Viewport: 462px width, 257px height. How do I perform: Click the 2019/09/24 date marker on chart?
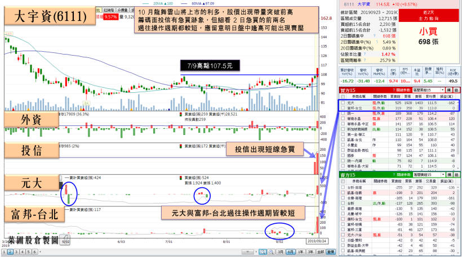317,241
